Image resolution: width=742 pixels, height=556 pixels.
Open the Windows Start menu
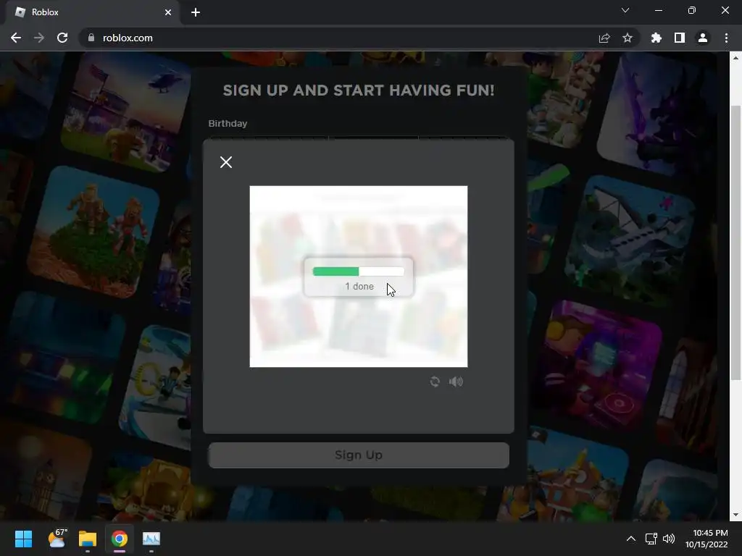pos(23,539)
